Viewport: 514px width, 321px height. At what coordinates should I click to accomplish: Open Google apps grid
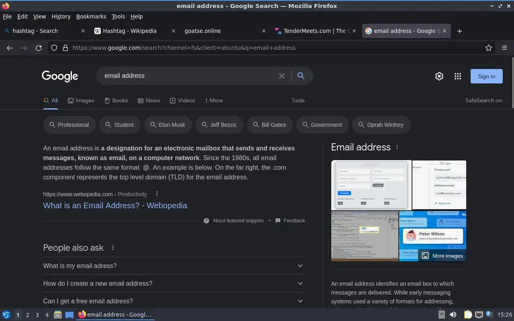[x=458, y=76]
